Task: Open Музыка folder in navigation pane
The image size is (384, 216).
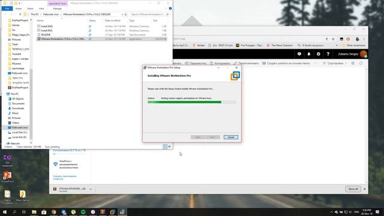Action: 16,64
